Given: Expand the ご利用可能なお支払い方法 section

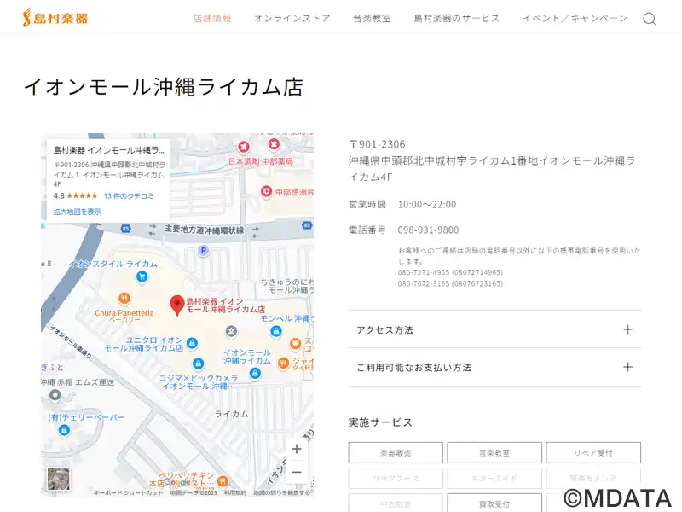Looking at the screenshot, I should [494, 367].
